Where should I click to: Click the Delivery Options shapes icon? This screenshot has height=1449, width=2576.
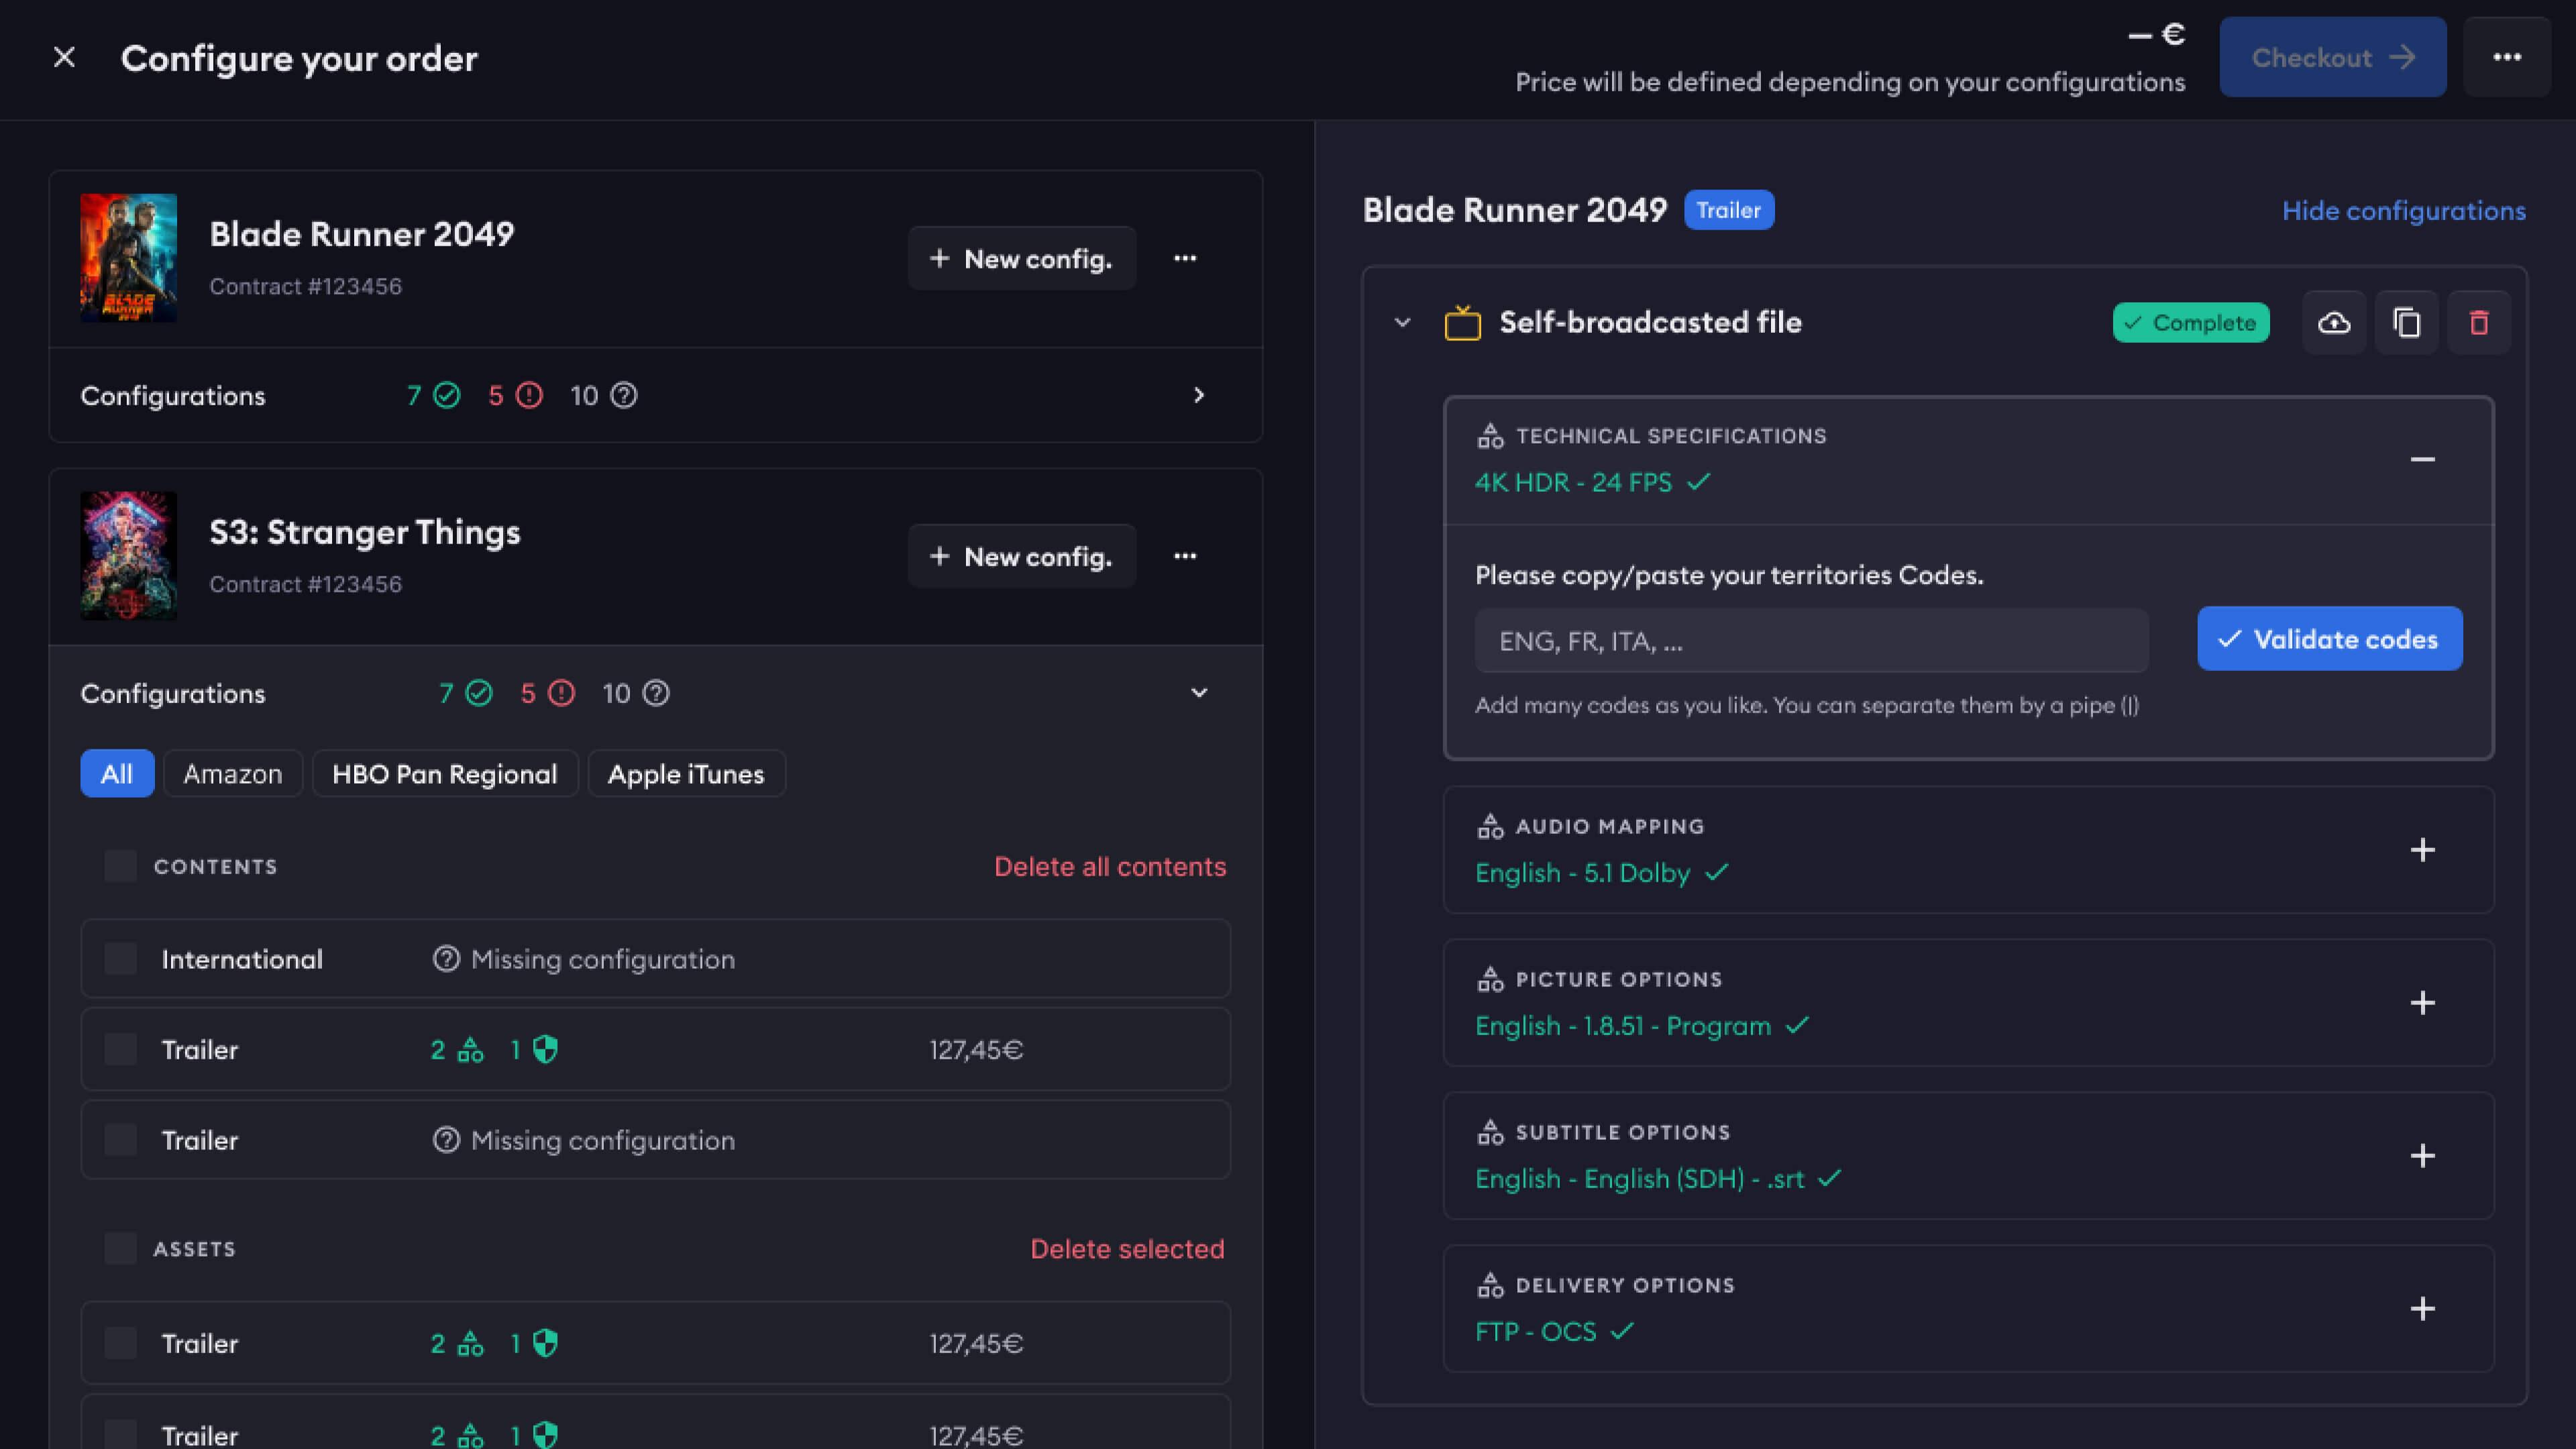1490,1285
